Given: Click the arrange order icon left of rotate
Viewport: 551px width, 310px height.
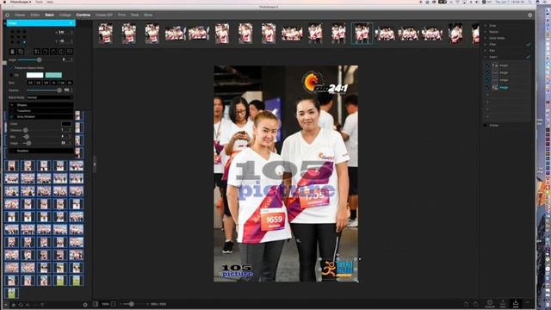Looking at the screenshot, I should point(36,52).
